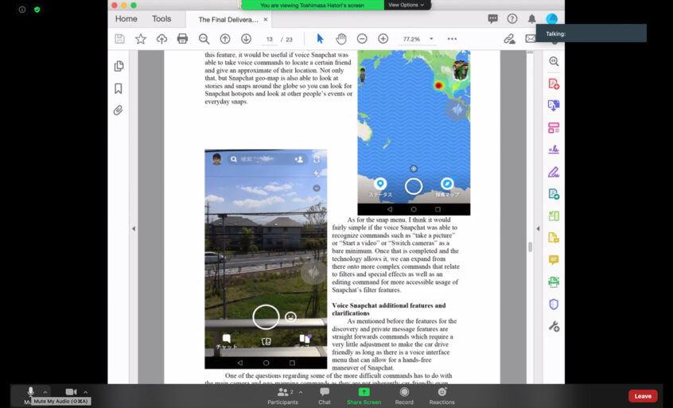Collapse the right tools pane arrow
Screen dimensions: 673x408
[x=538, y=229]
